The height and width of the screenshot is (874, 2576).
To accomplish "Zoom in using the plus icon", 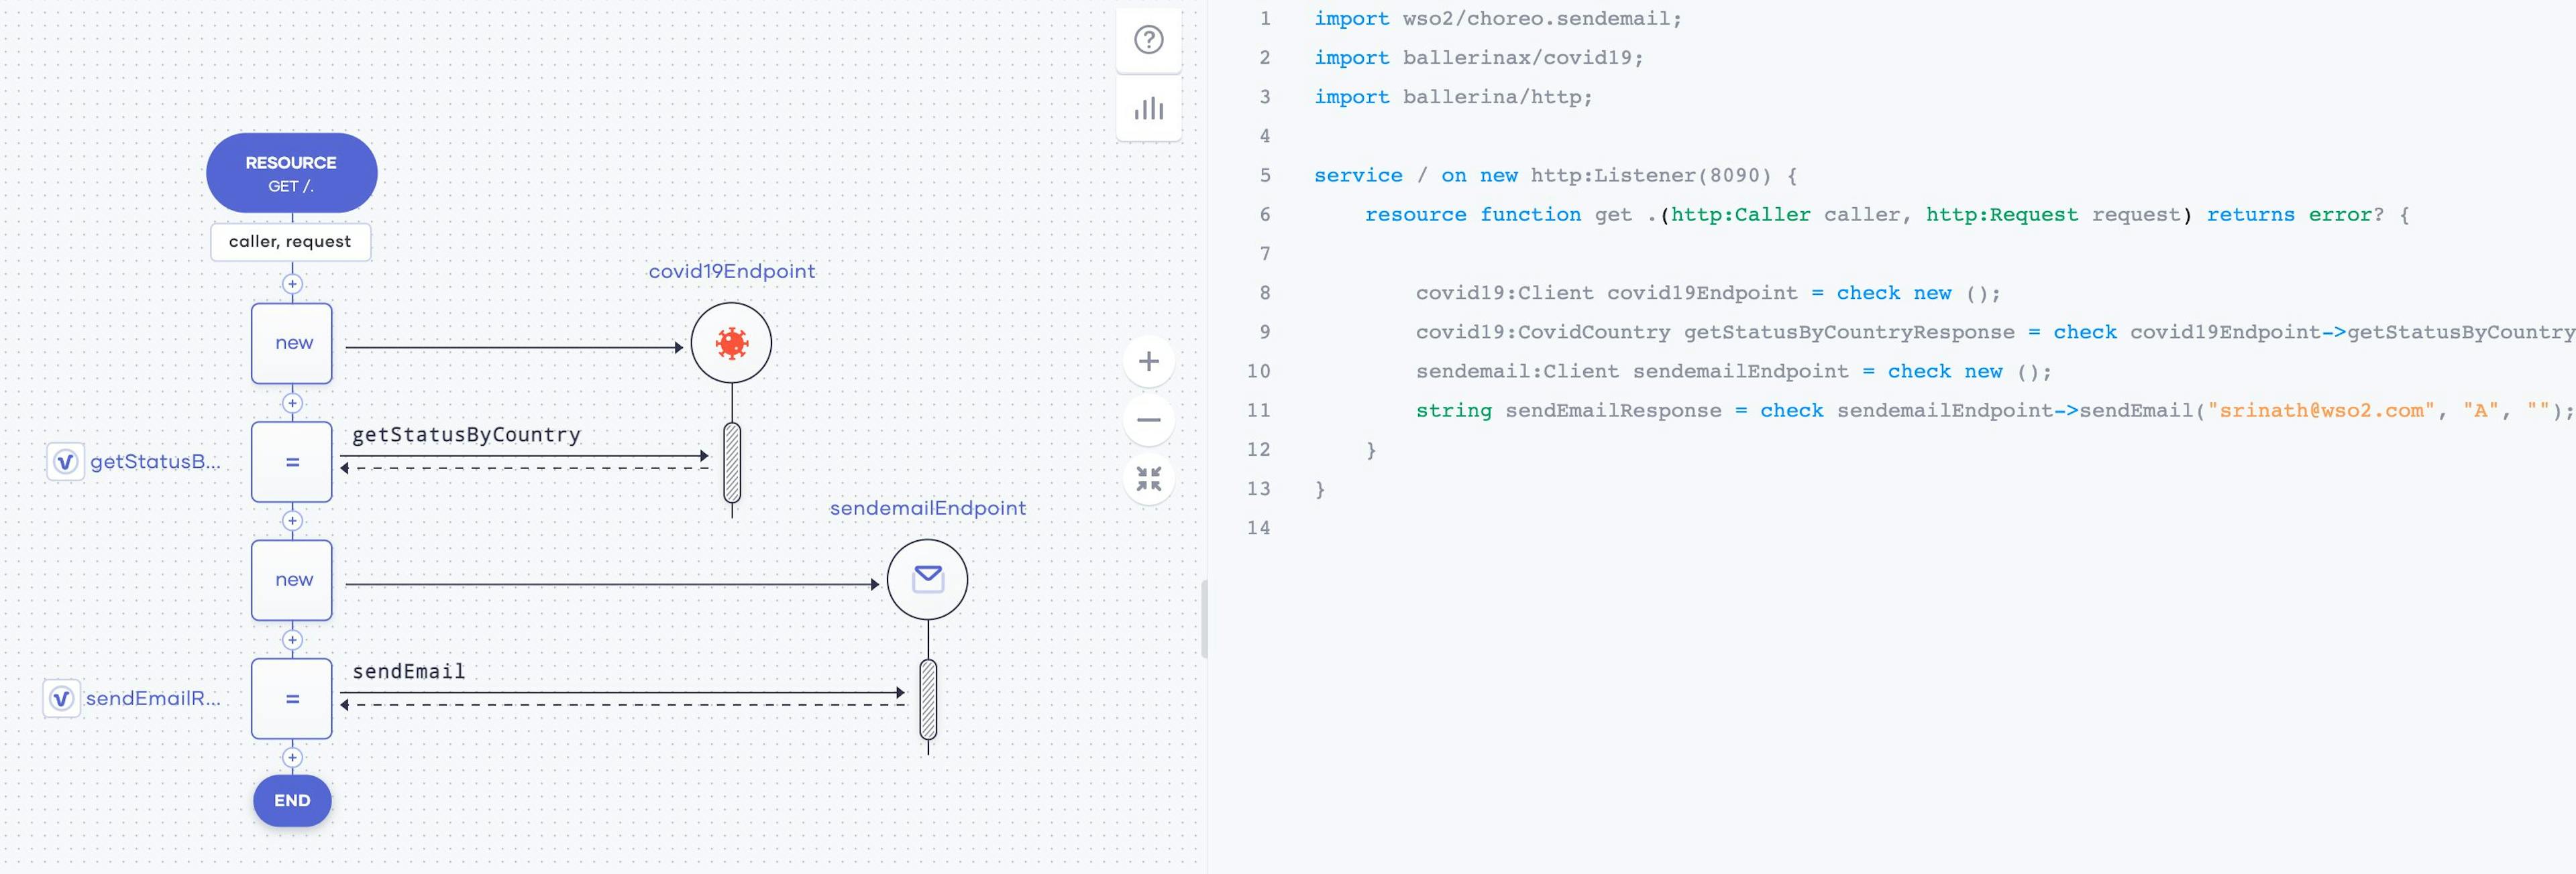I will [x=1147, y=361].
